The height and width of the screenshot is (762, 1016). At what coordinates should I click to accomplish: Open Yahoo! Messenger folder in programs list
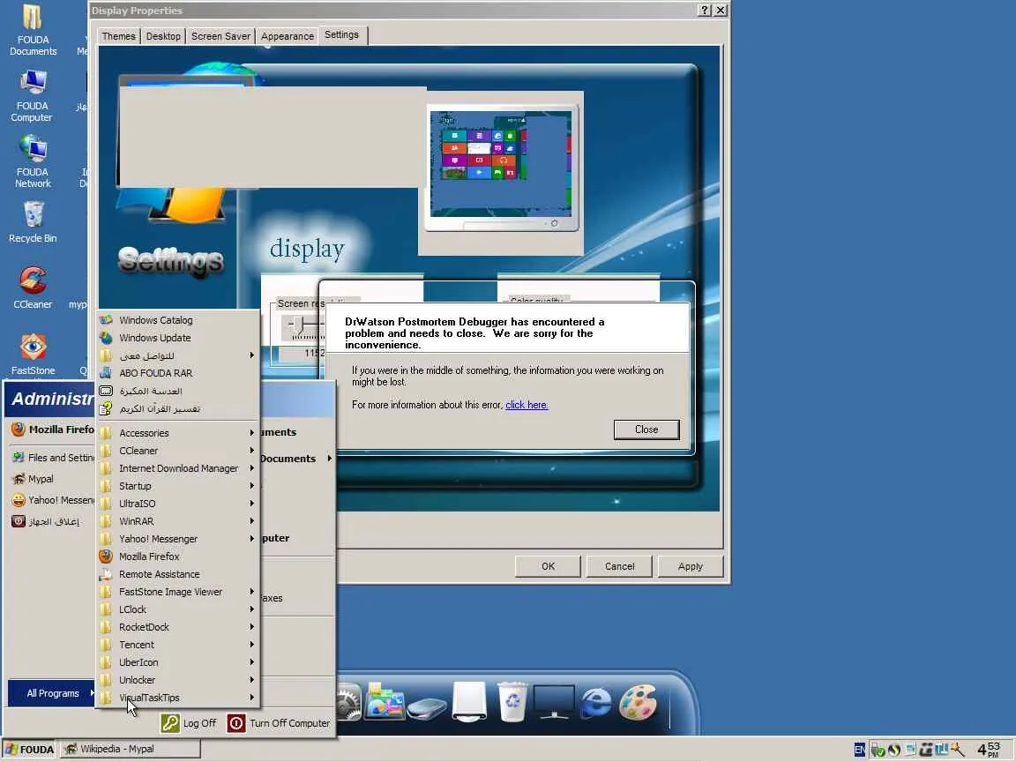178,539
